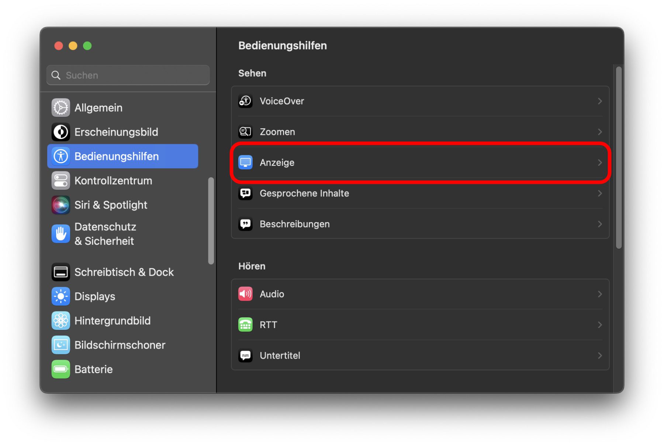Viewport: 664px width, 446px height.
Task: Click the Beschreibungen quote bubble icon
Action: point(245,224)
